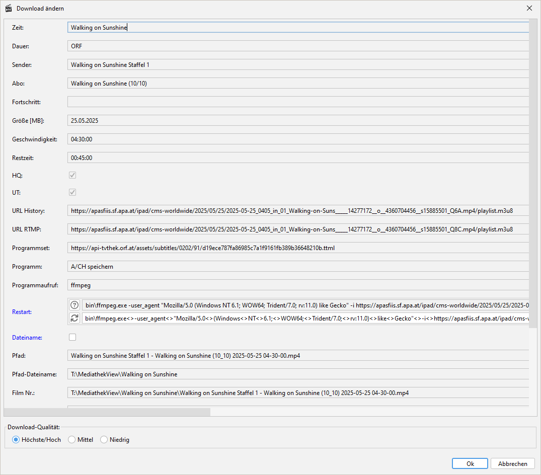Image resolution: width=541 pixels, height=475 pixels.
Task: Click the field containing ORF
Action: point(298,46)
